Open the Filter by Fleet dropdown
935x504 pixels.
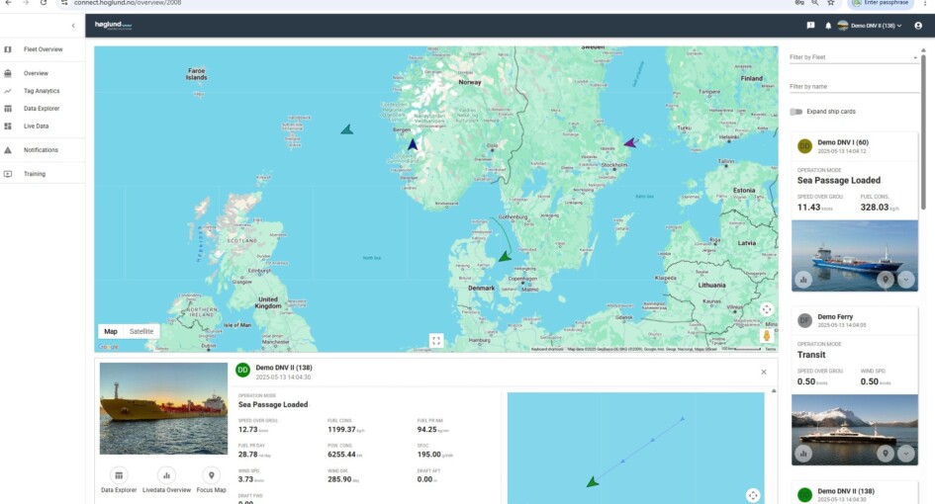point(853,57)
